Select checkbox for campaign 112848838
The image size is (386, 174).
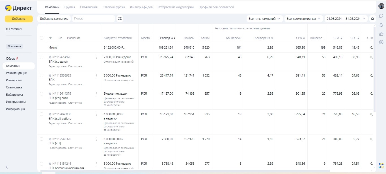point(42,114)
